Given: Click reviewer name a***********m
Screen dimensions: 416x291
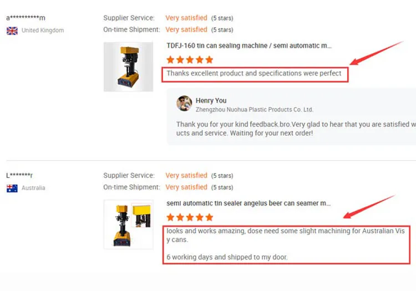Looking at the screenshot, I should [x=26, y=18].
